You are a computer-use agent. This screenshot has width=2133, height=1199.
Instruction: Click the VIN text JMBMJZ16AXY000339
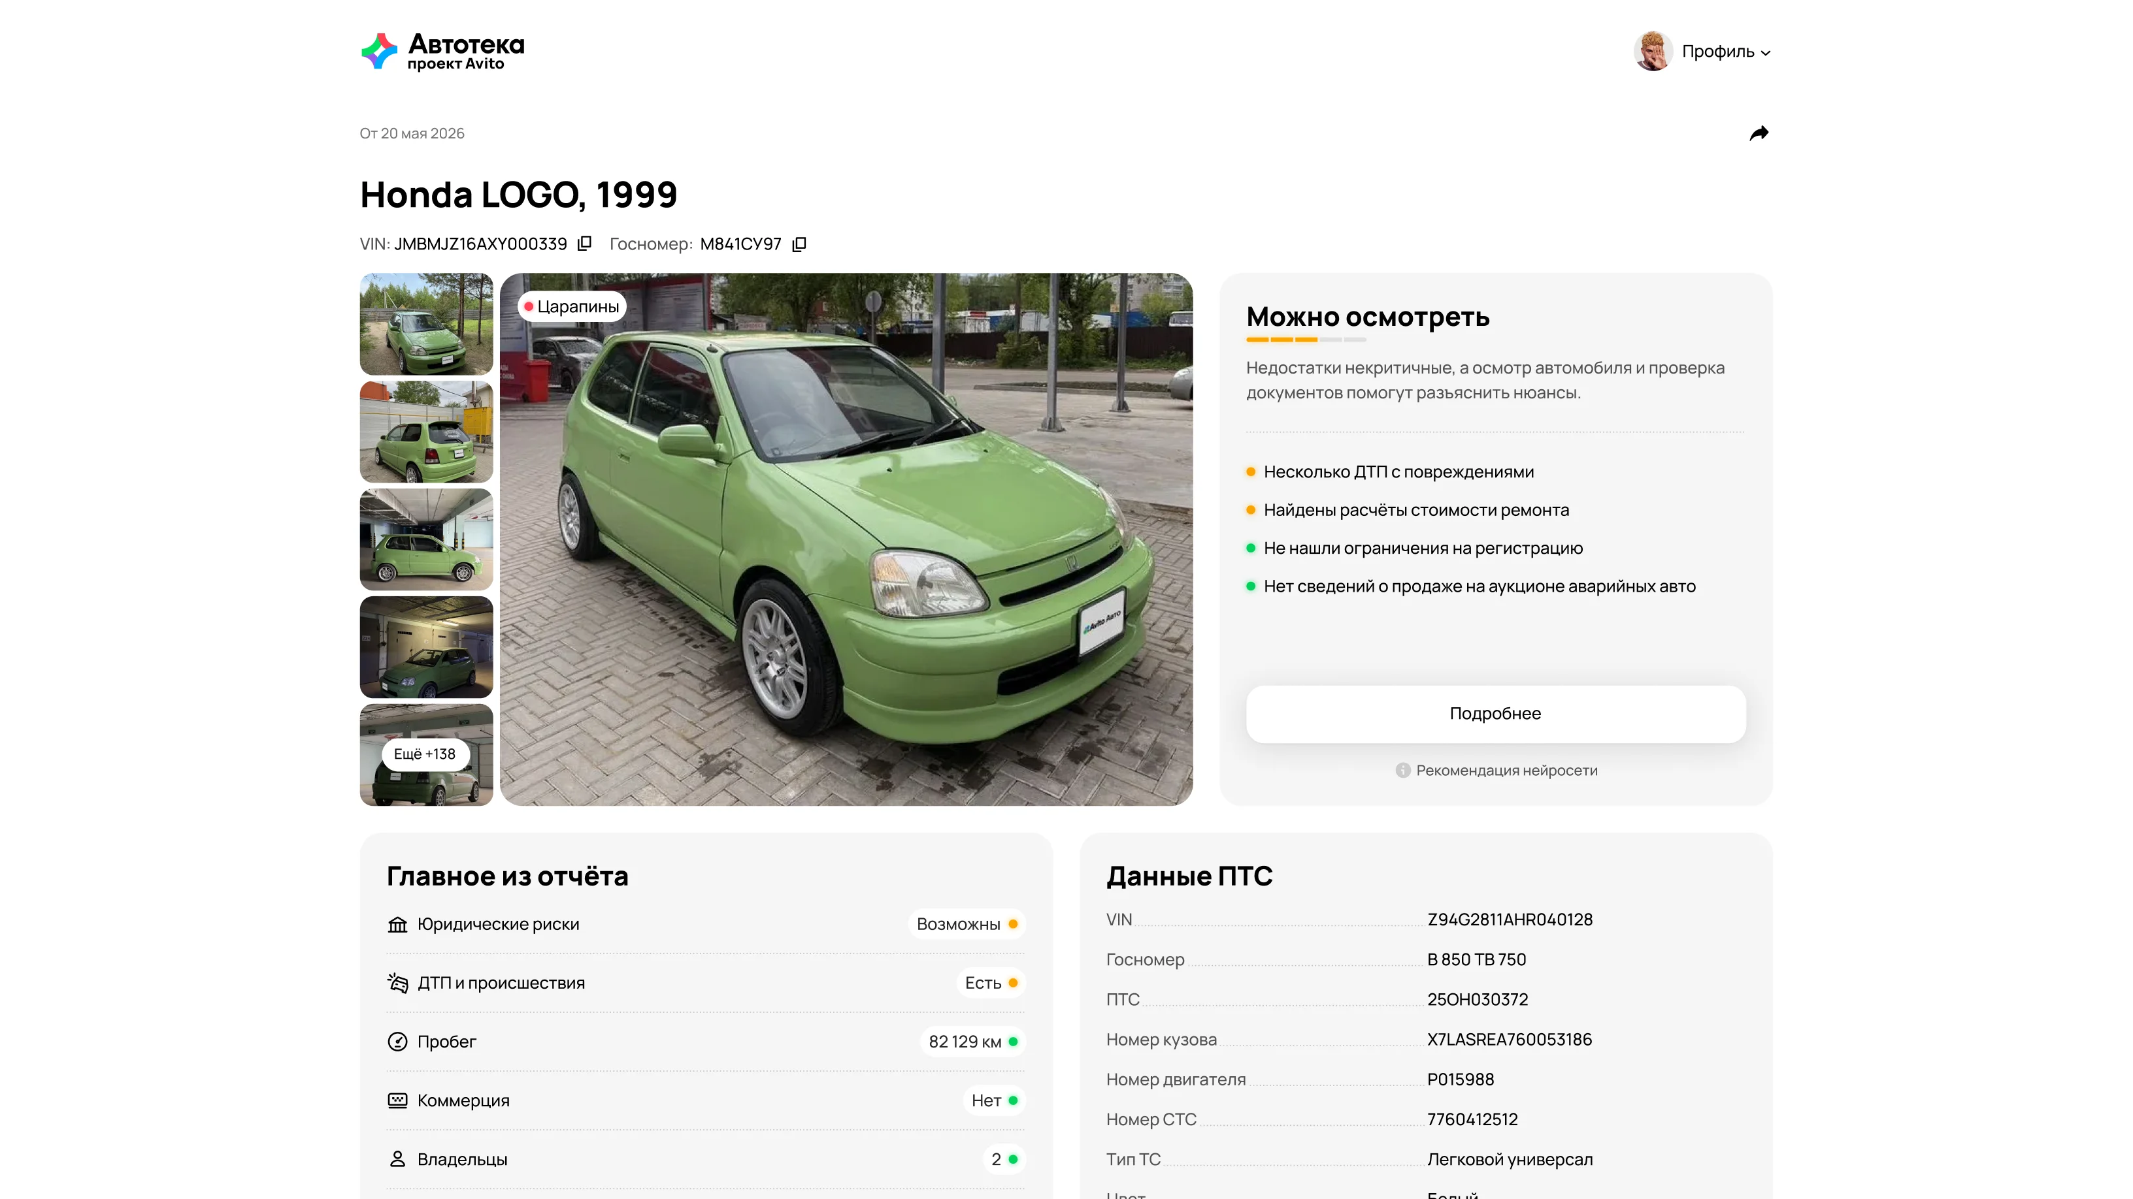pos(480,244)
